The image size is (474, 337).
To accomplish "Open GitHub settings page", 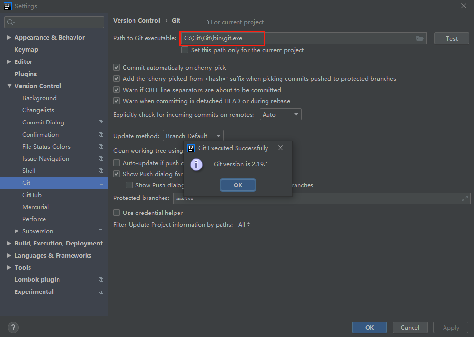I will pos(32,195).
